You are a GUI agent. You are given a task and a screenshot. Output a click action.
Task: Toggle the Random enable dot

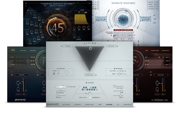(114, 68)
